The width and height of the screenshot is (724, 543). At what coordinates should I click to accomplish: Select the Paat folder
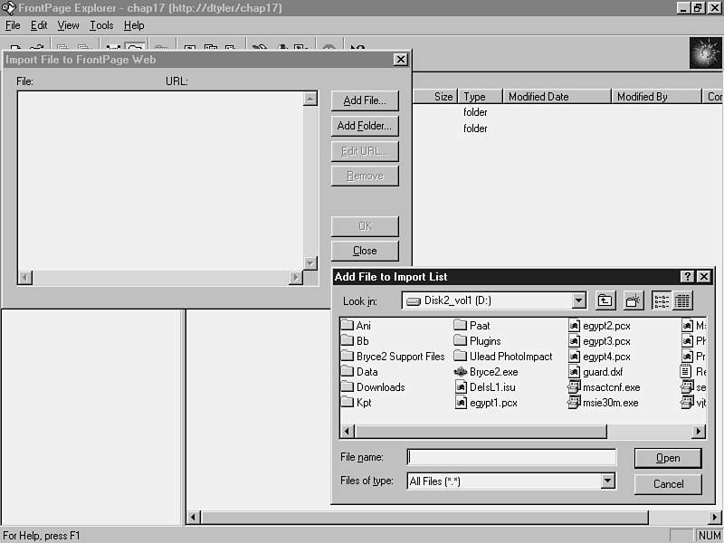pyautogui.click(x=472, y=326)
